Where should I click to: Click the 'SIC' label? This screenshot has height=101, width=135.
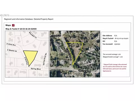point(104,41)
